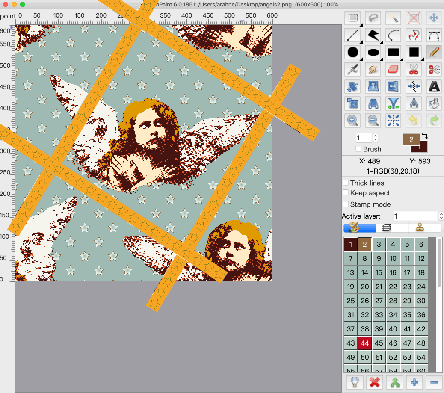Open the filled circle tool's corner triangle
Viewport: 444px width, 393px height.
pyautogui.click(x=361, y=59)
